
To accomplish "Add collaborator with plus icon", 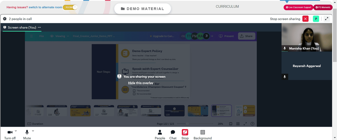I will [x=212, y=36].
